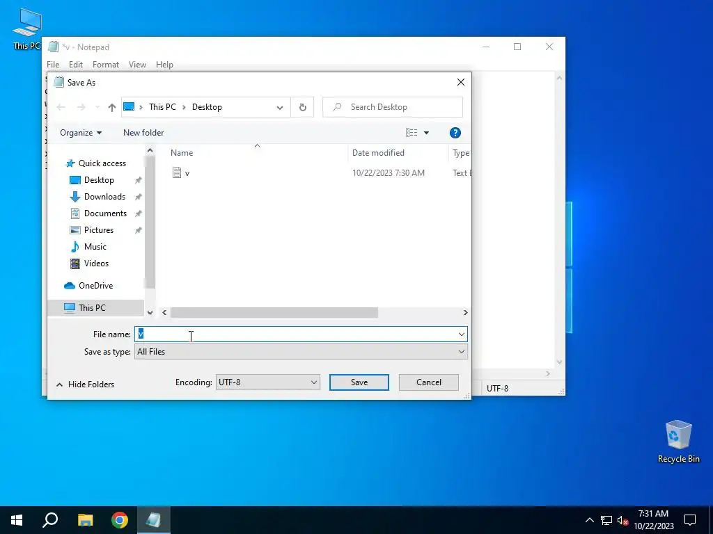Open taskbar Search
This screenshot has width=713, height=534.
pyautogui.click(x=50, y=520)
